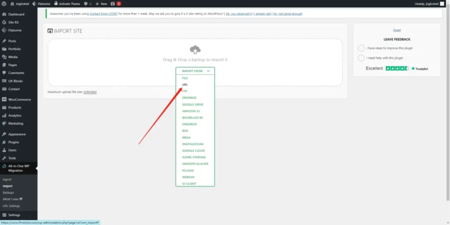Select Import submenu item

coord(7,186)
